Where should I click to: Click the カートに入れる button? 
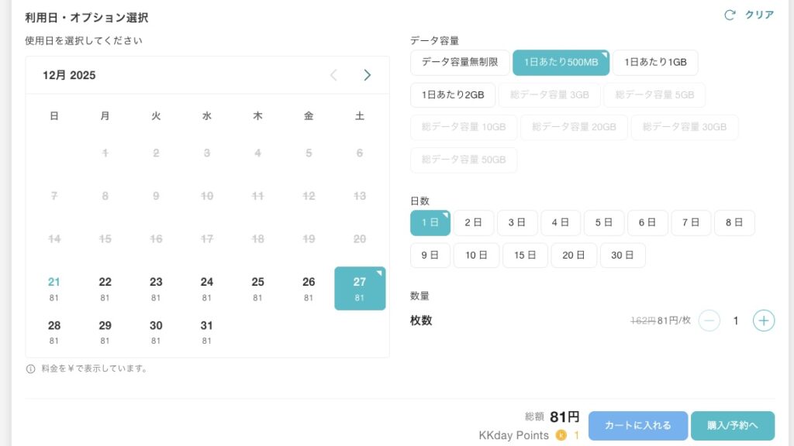coord(637,425)
